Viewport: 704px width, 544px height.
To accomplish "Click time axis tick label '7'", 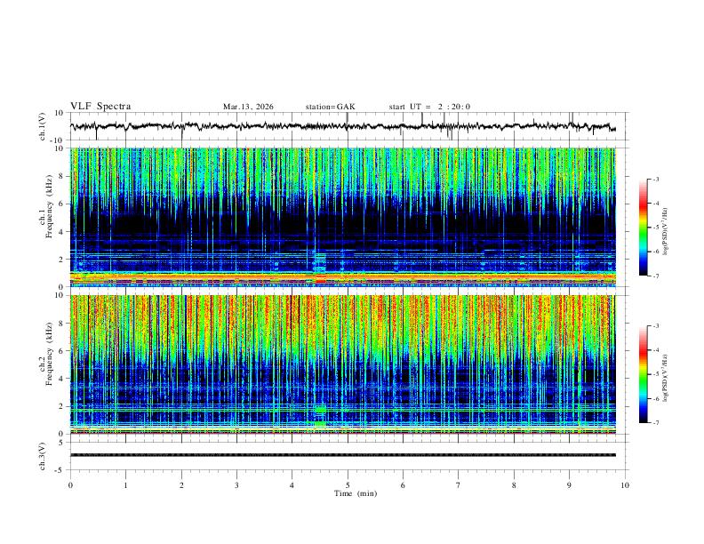I will click(459, 485).
